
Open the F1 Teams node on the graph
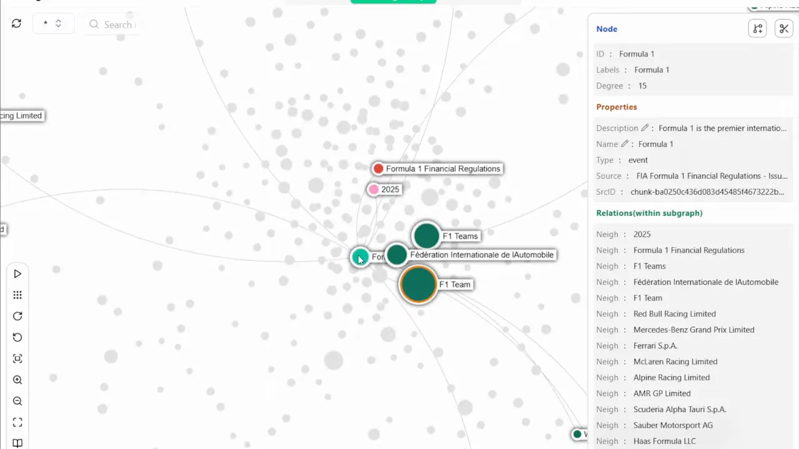[426, 236]
